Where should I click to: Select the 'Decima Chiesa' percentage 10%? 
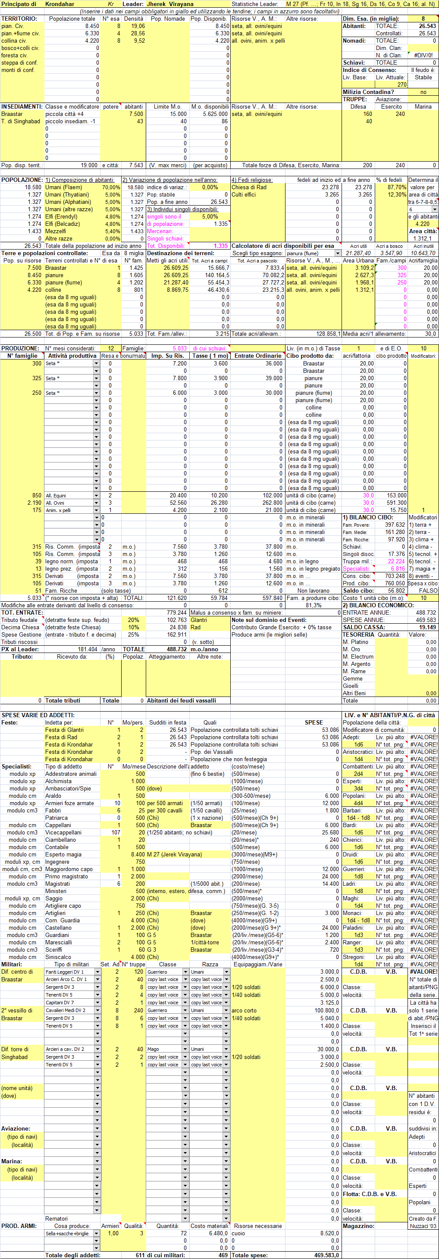(133, 627)
